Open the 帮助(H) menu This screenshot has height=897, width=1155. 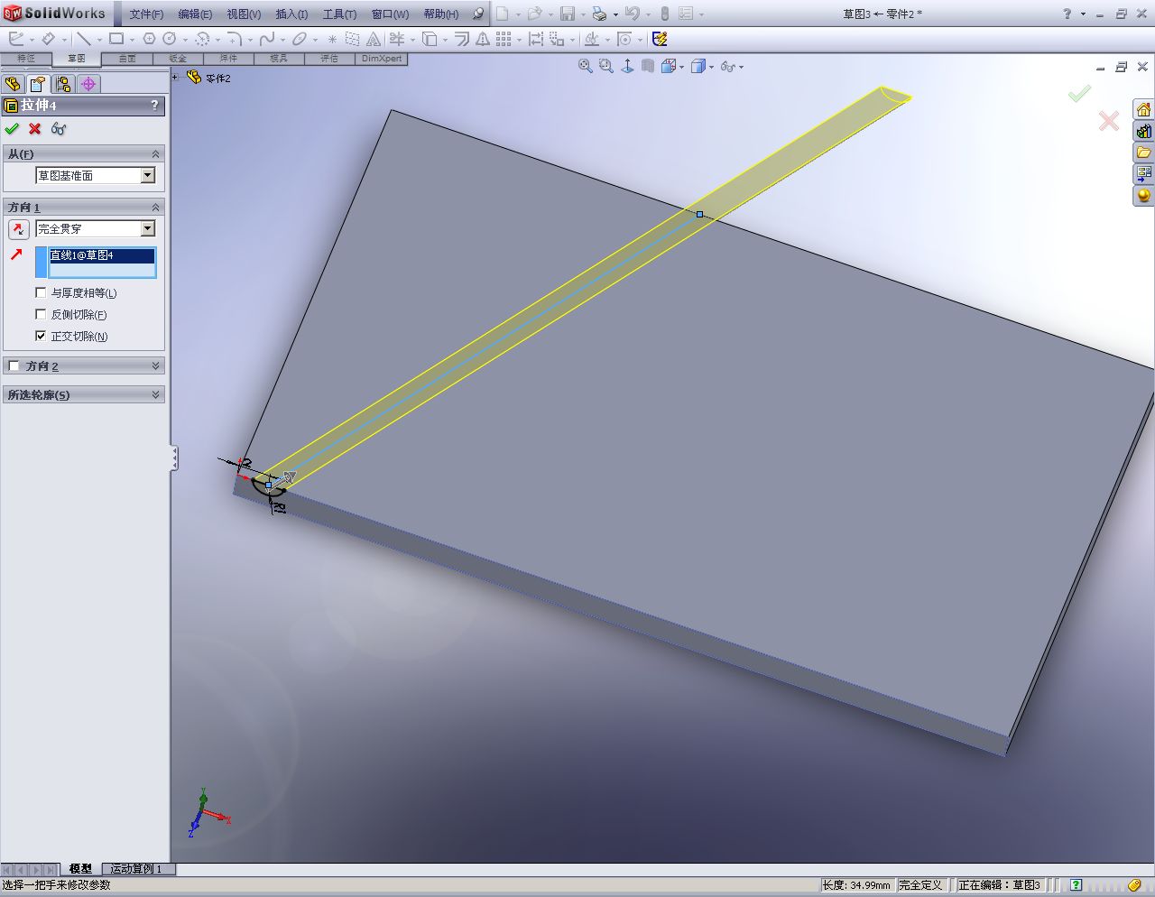click(x=441, y=14)
